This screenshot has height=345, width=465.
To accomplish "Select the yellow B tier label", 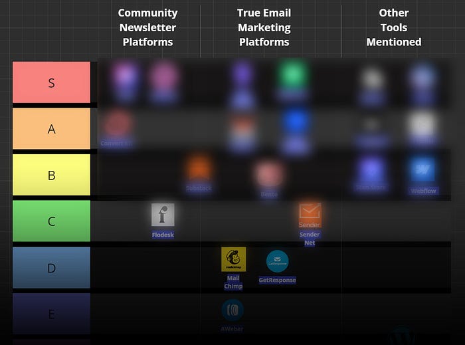I will (51, 175).
